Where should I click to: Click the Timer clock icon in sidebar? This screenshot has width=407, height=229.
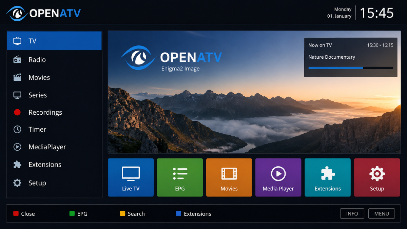pyautogui.click(x=17, y=129)
